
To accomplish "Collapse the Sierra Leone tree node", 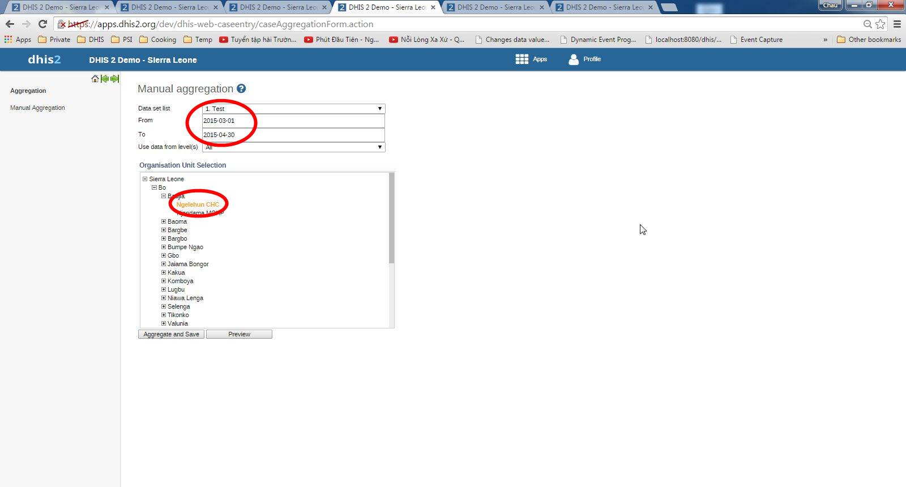I will pos(145,179).
